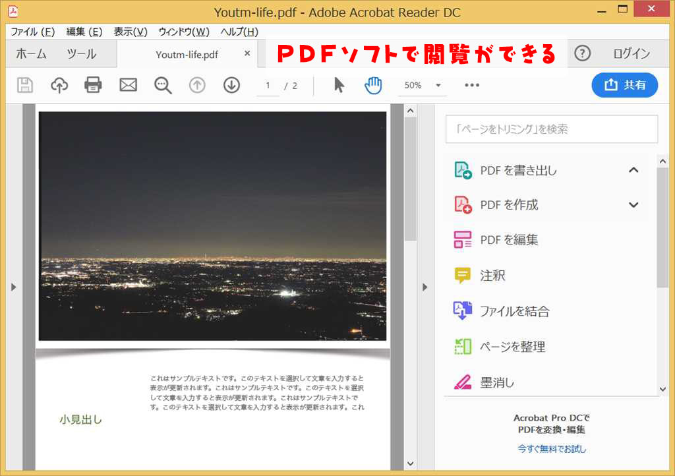Click the 今すぐ無料でお試し link

[x=552, y=449]
